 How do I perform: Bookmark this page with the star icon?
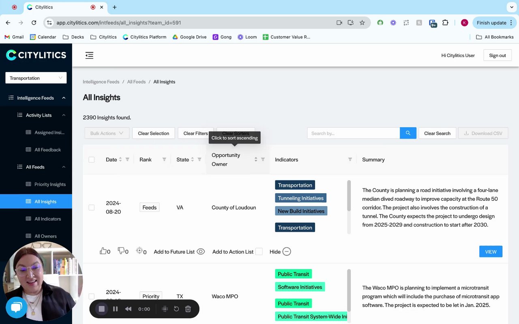362,23
